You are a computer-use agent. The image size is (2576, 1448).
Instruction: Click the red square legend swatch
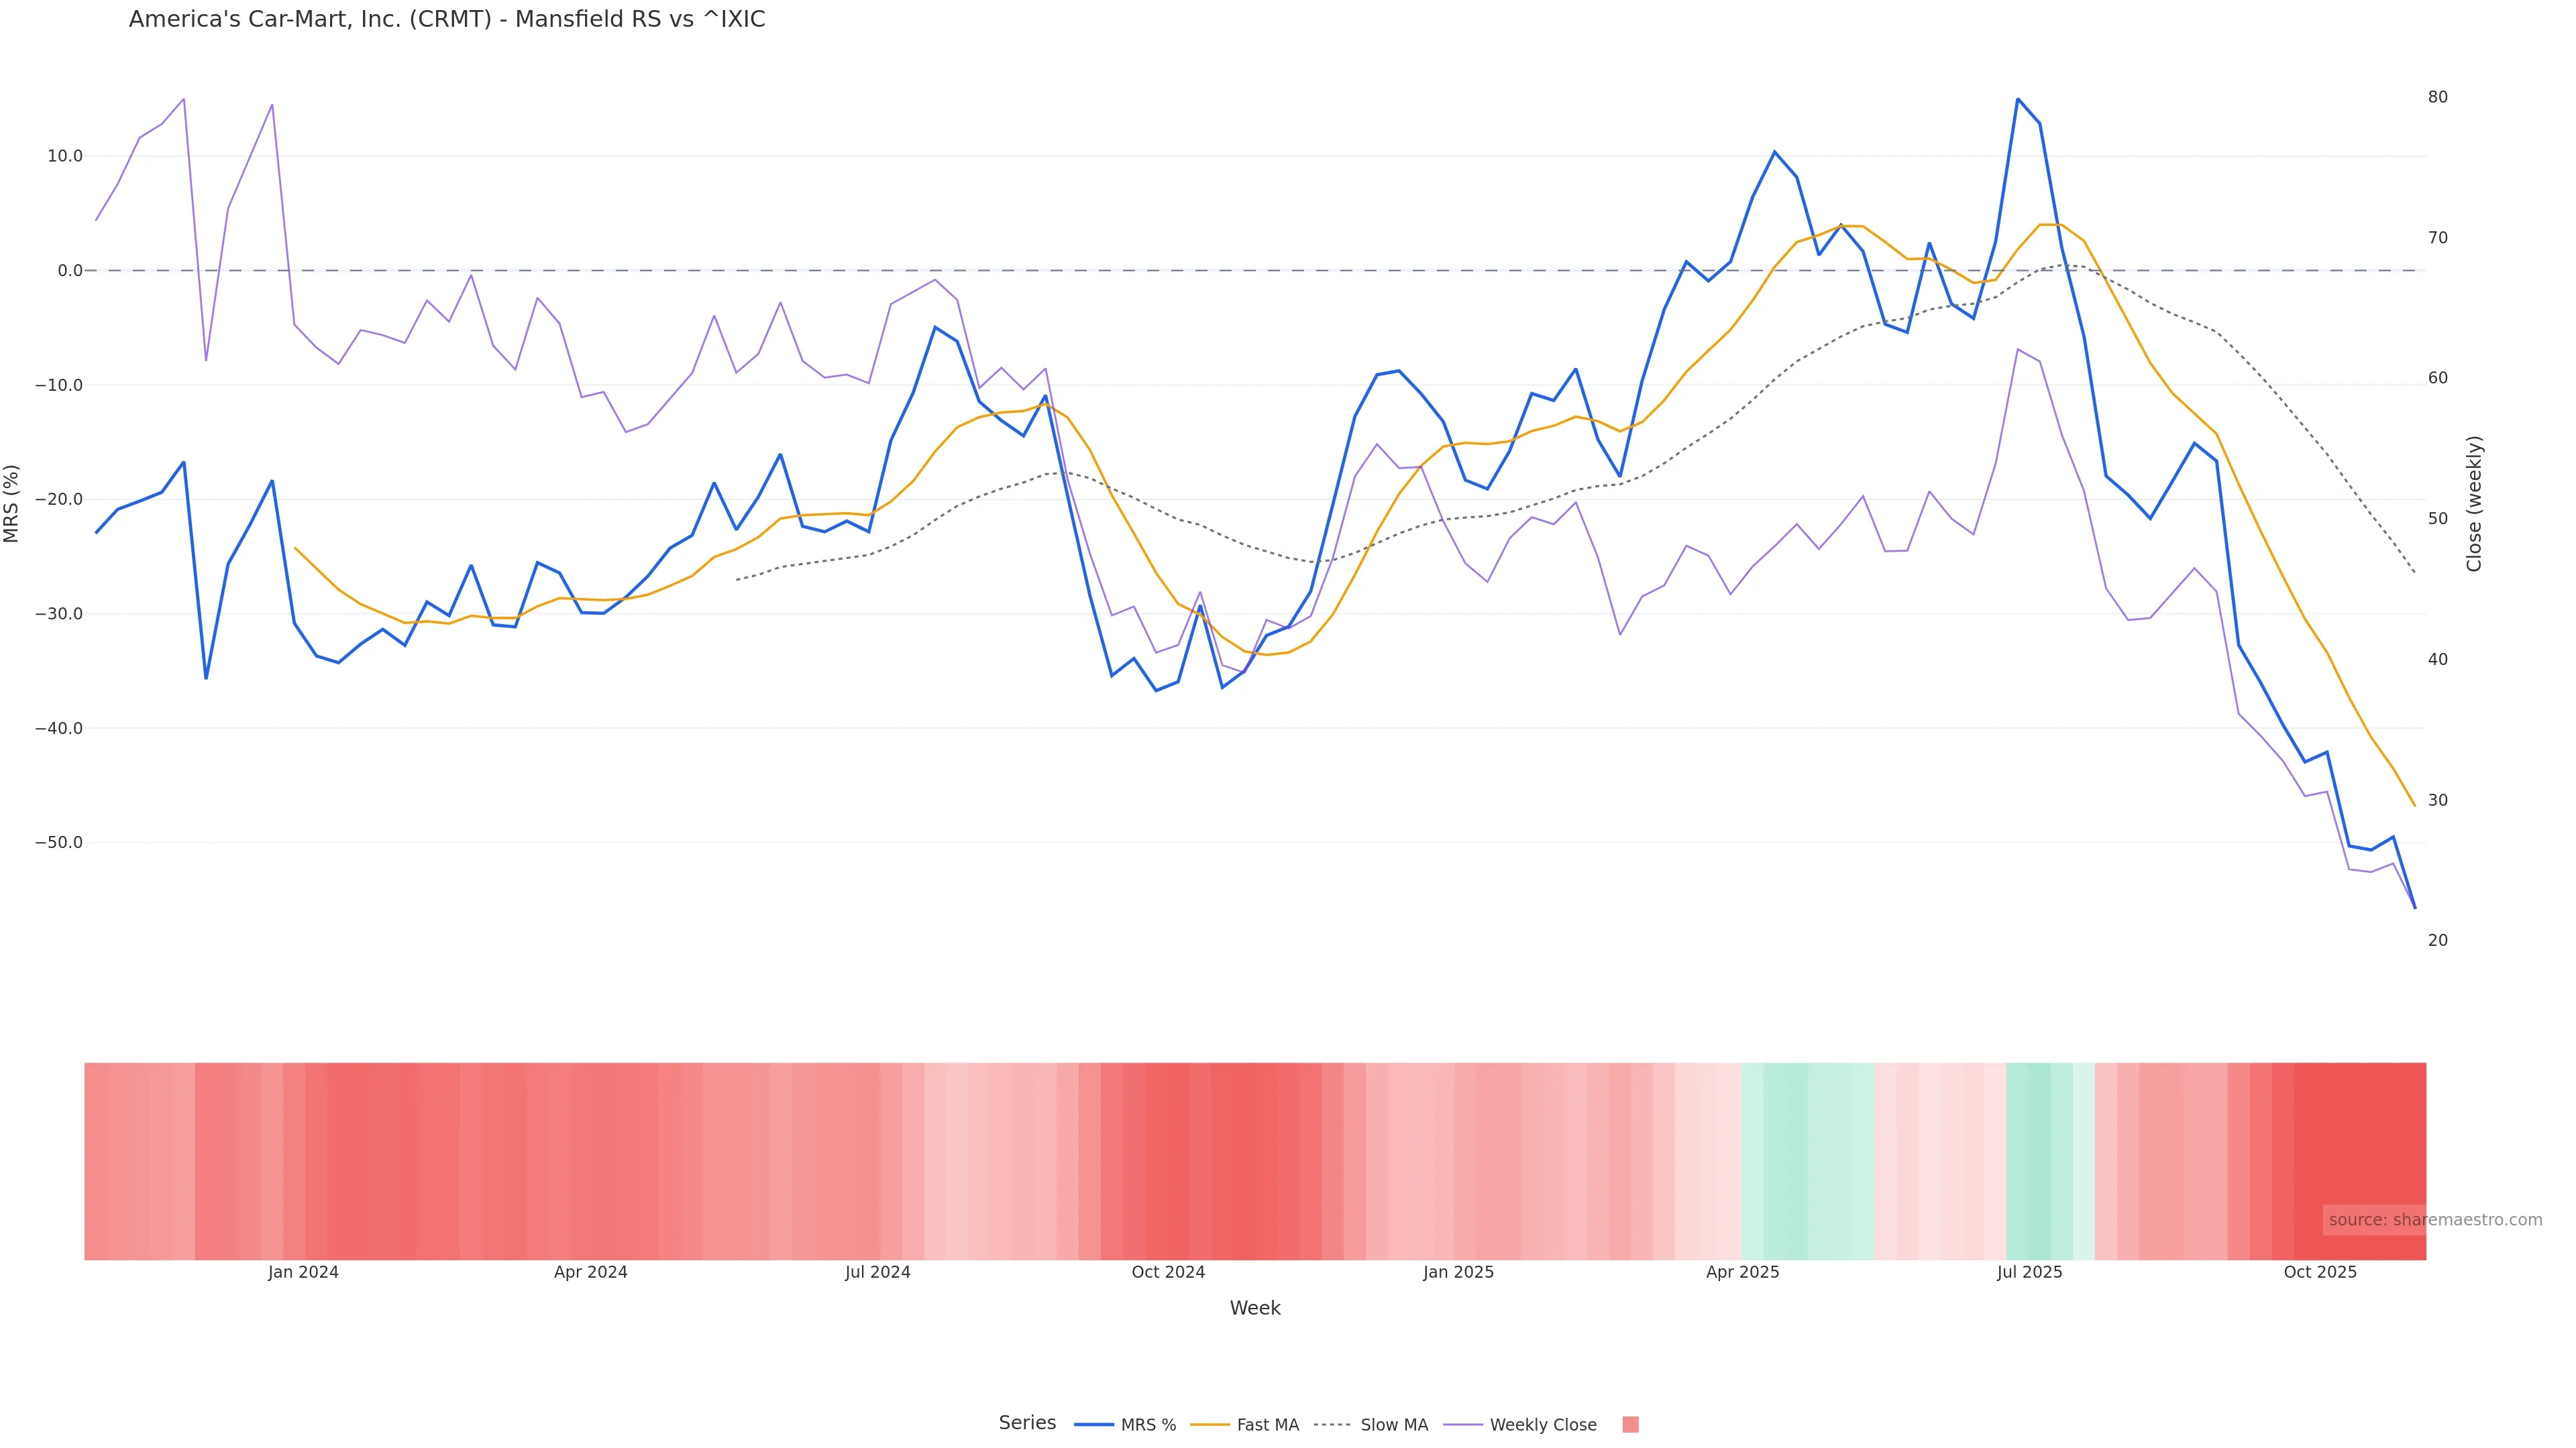1630,1425
